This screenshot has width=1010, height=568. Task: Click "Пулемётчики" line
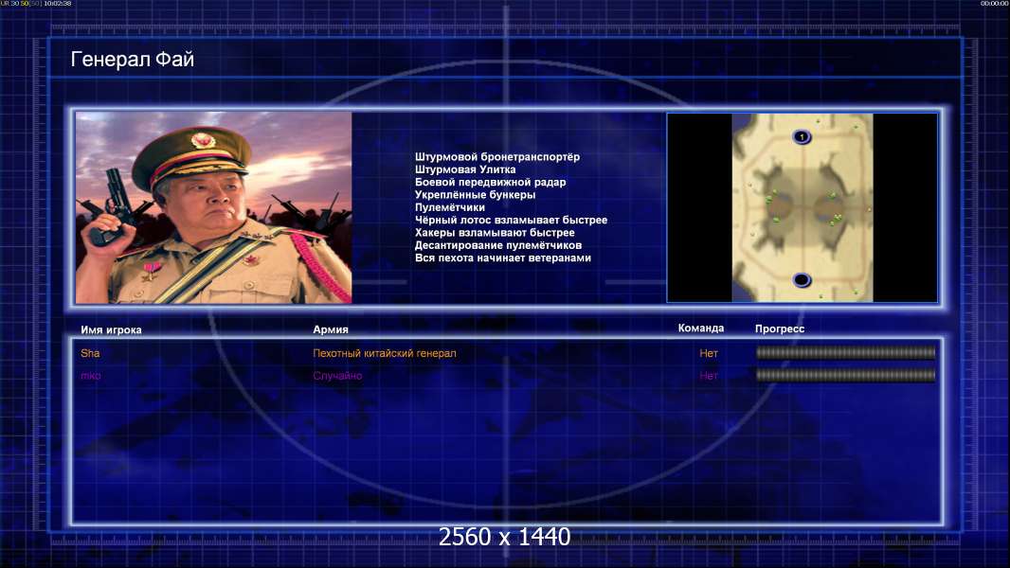[450, 207]
